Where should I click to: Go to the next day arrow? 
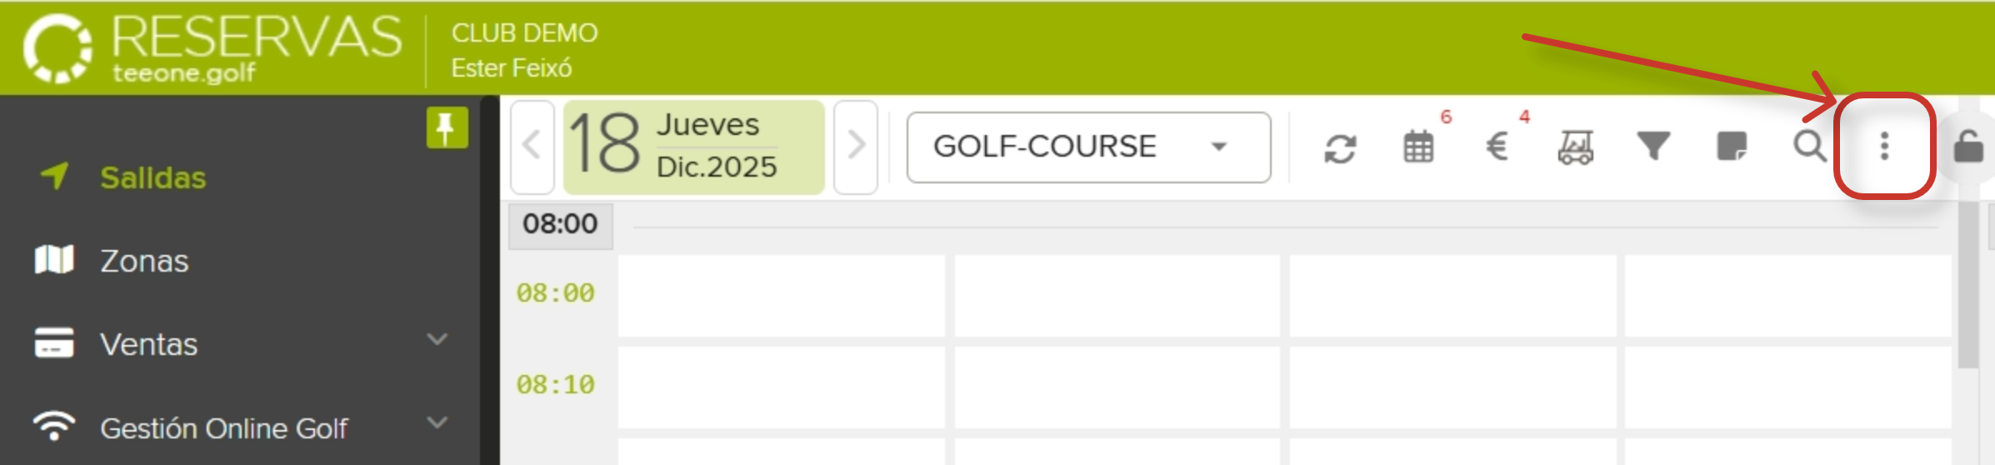point(856,147)
